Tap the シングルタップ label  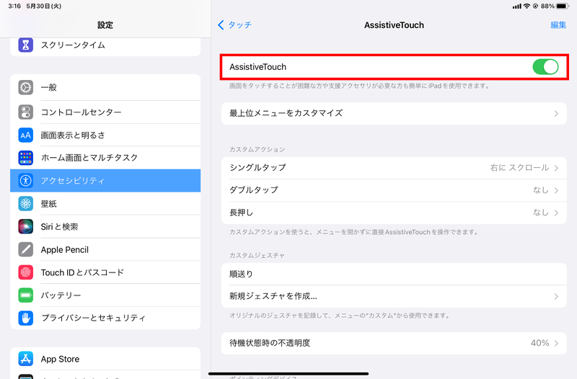point(257,168)
